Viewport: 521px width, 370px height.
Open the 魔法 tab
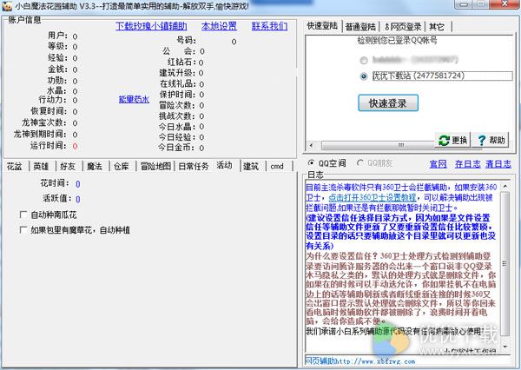[x=95, y=166]
